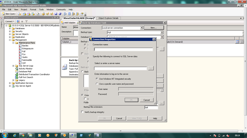The width and height of the screenshot is (247, 138).
Task: Expand the Databases tree node
Action: pos(10,29)
